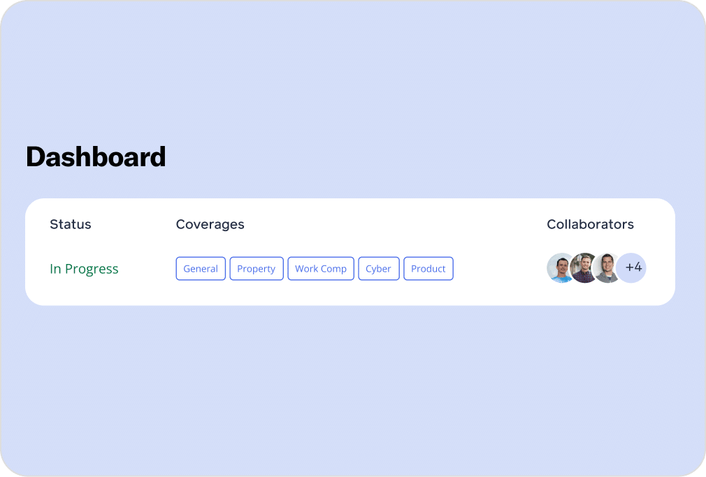Choose the Work Comp coverage tag

click(x=321, y=269)
